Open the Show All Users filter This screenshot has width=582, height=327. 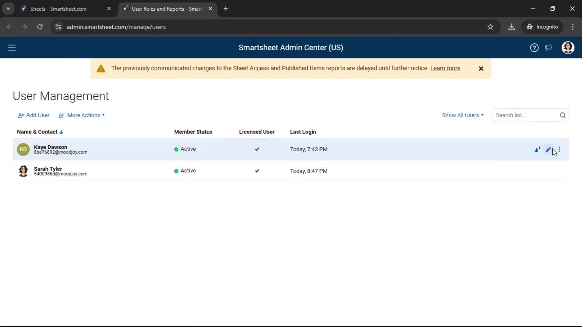463,115
